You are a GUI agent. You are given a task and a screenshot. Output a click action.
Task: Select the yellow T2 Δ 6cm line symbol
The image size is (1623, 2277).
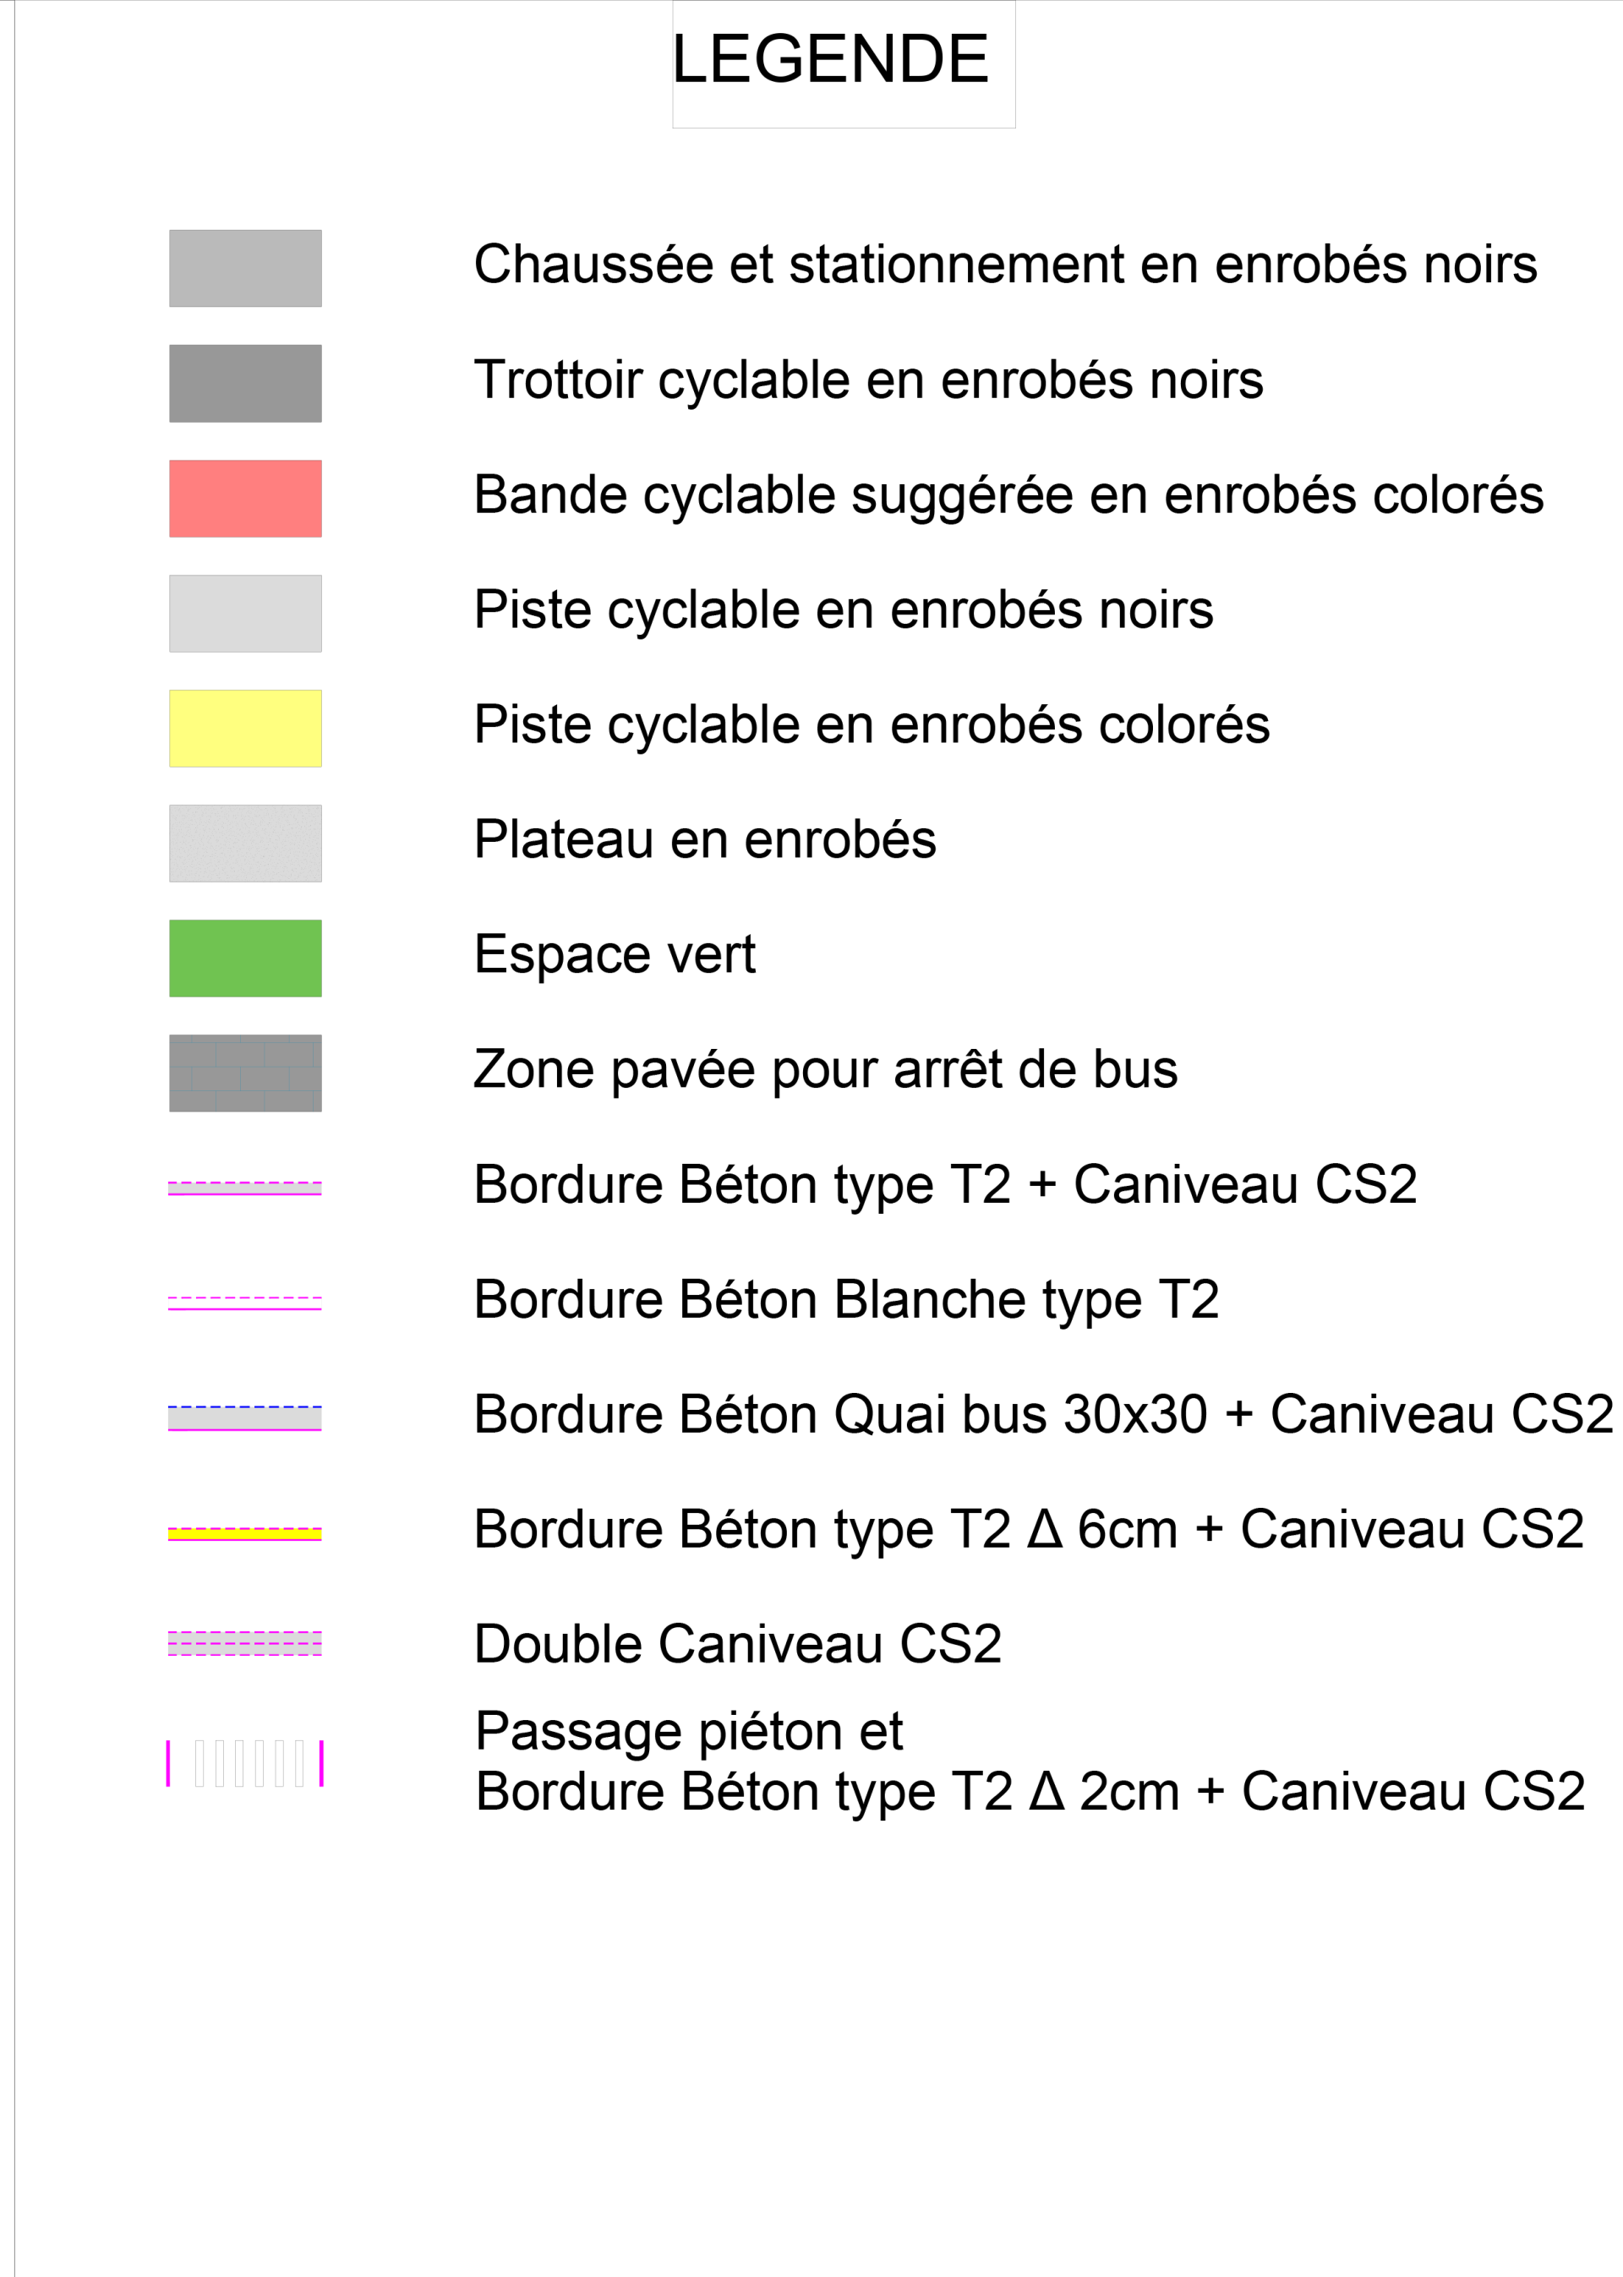pos(245,1534)
